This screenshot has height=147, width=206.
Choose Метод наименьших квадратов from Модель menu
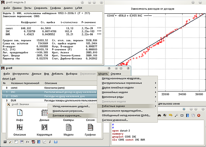pyautogui.click(x=121, y=79)
